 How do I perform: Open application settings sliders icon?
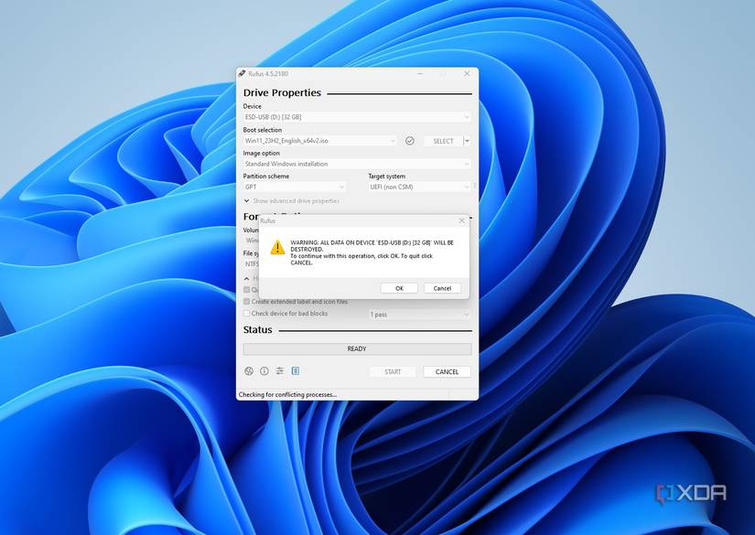(280, 371)
